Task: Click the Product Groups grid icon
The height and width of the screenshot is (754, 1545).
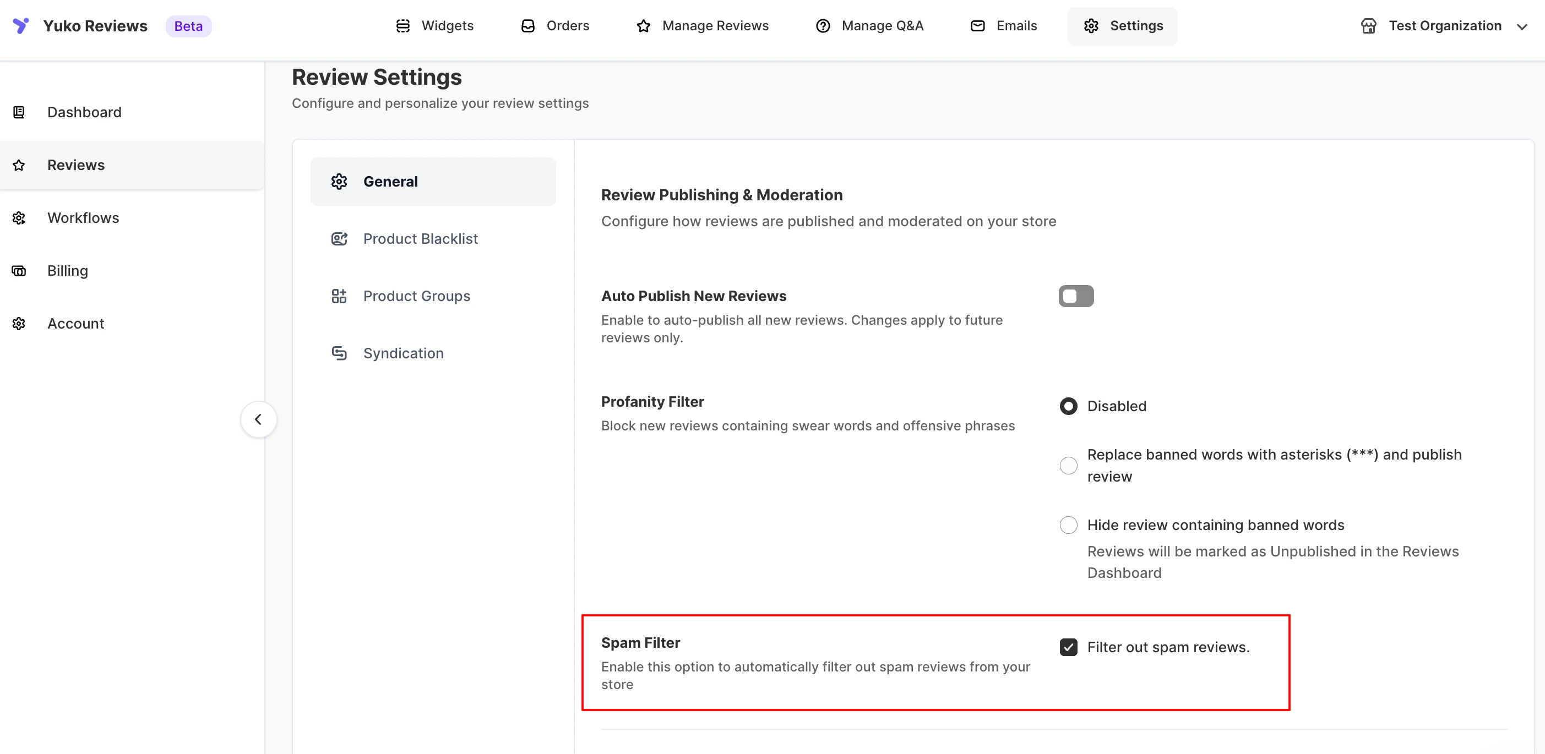Action: (339, 296)
